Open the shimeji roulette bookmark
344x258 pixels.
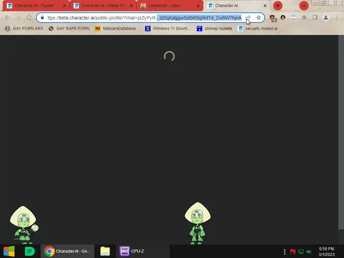215,29
